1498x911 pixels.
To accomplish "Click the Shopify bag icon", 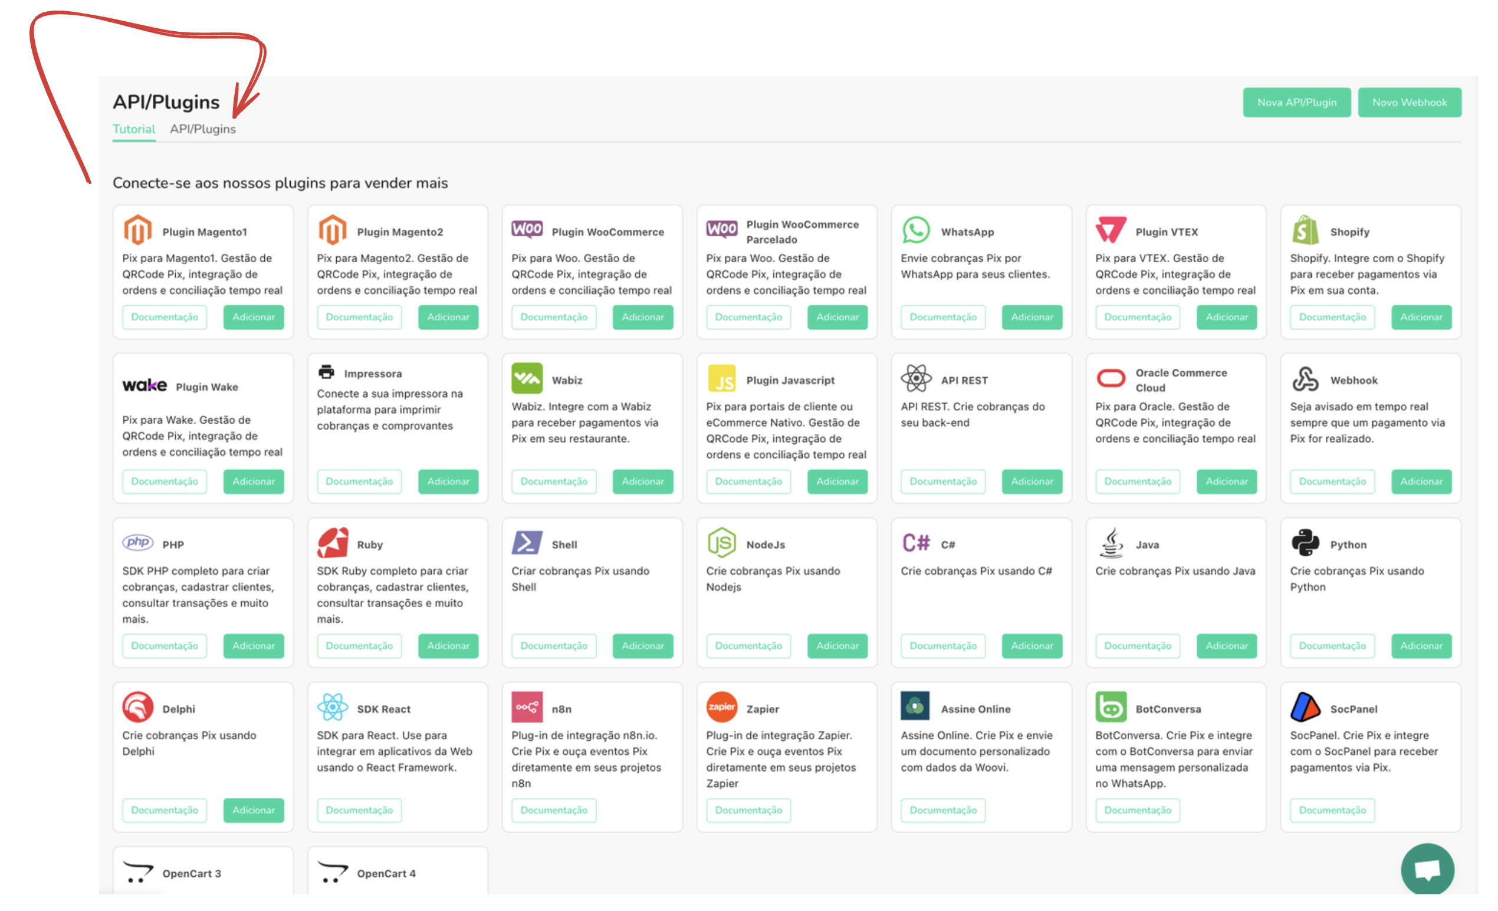I will tap(1305, 231).
